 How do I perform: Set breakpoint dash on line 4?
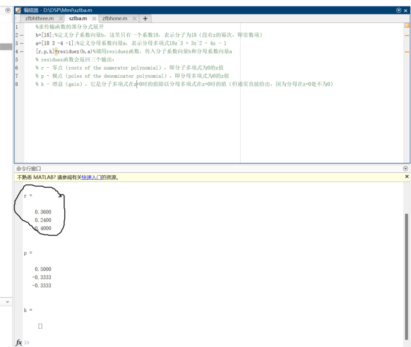point(21,51)
